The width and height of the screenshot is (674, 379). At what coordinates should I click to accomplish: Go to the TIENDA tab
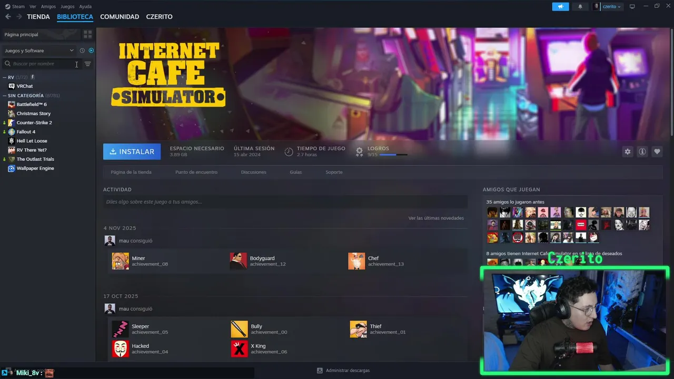(38, 17)
